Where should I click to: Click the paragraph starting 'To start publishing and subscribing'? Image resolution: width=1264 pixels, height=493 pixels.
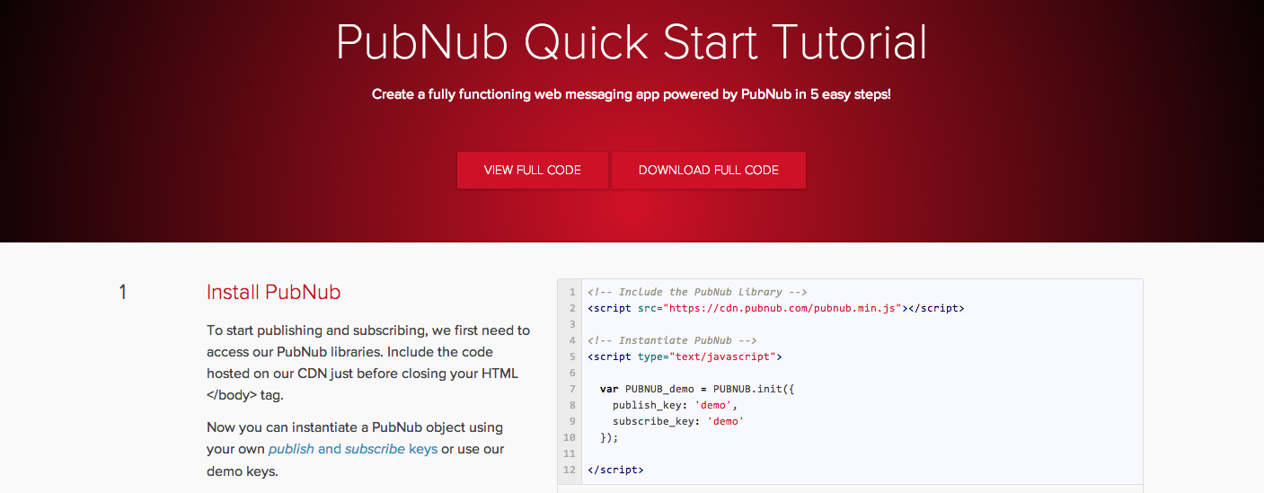tap(368, 363)
